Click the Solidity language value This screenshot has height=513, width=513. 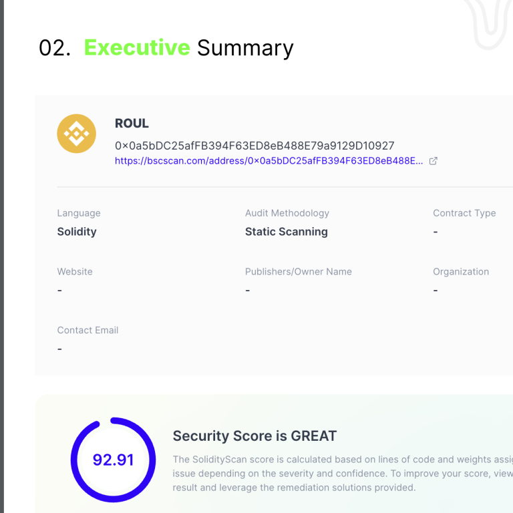[77, 232]
